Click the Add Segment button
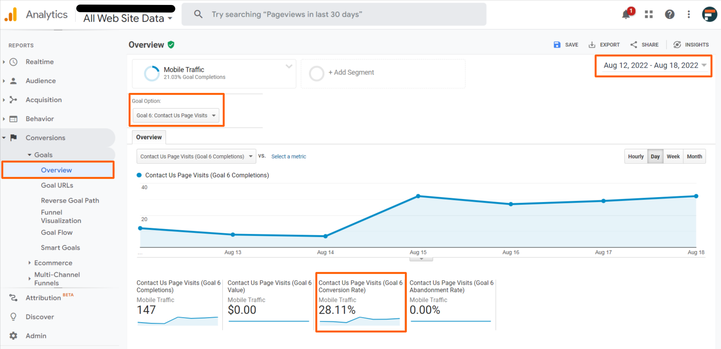Viewport: 721px width, 349px height. point(351,72)
